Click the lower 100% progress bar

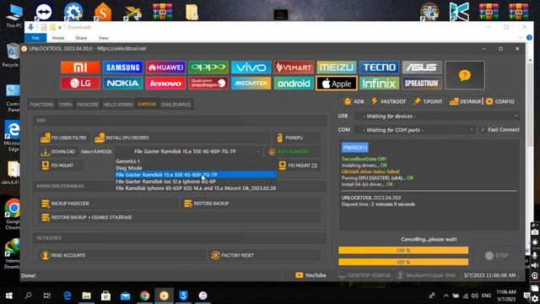click(403, 263)
